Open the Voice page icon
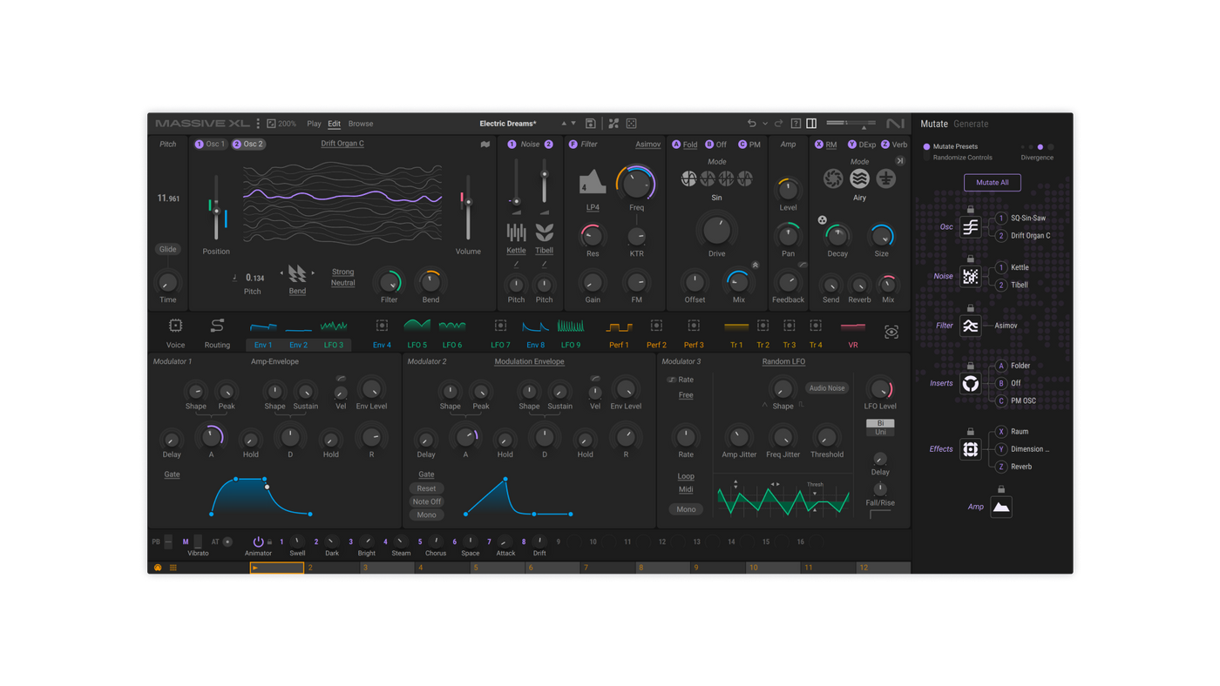The image size is (1220, 686). (x=175, y=326)
